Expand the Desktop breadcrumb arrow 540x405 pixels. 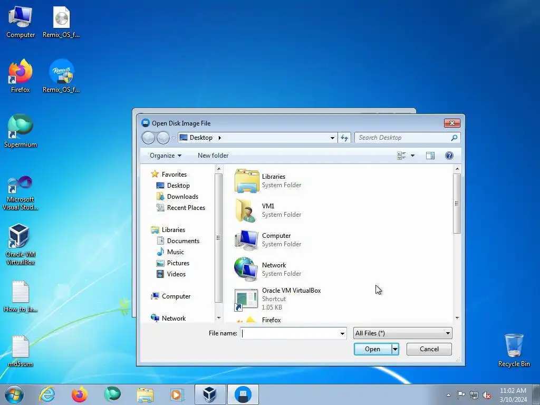tap(219, 138)
